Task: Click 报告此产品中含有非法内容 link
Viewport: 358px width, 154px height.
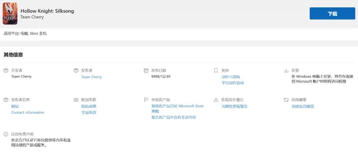Action: [x=174, y=117]
